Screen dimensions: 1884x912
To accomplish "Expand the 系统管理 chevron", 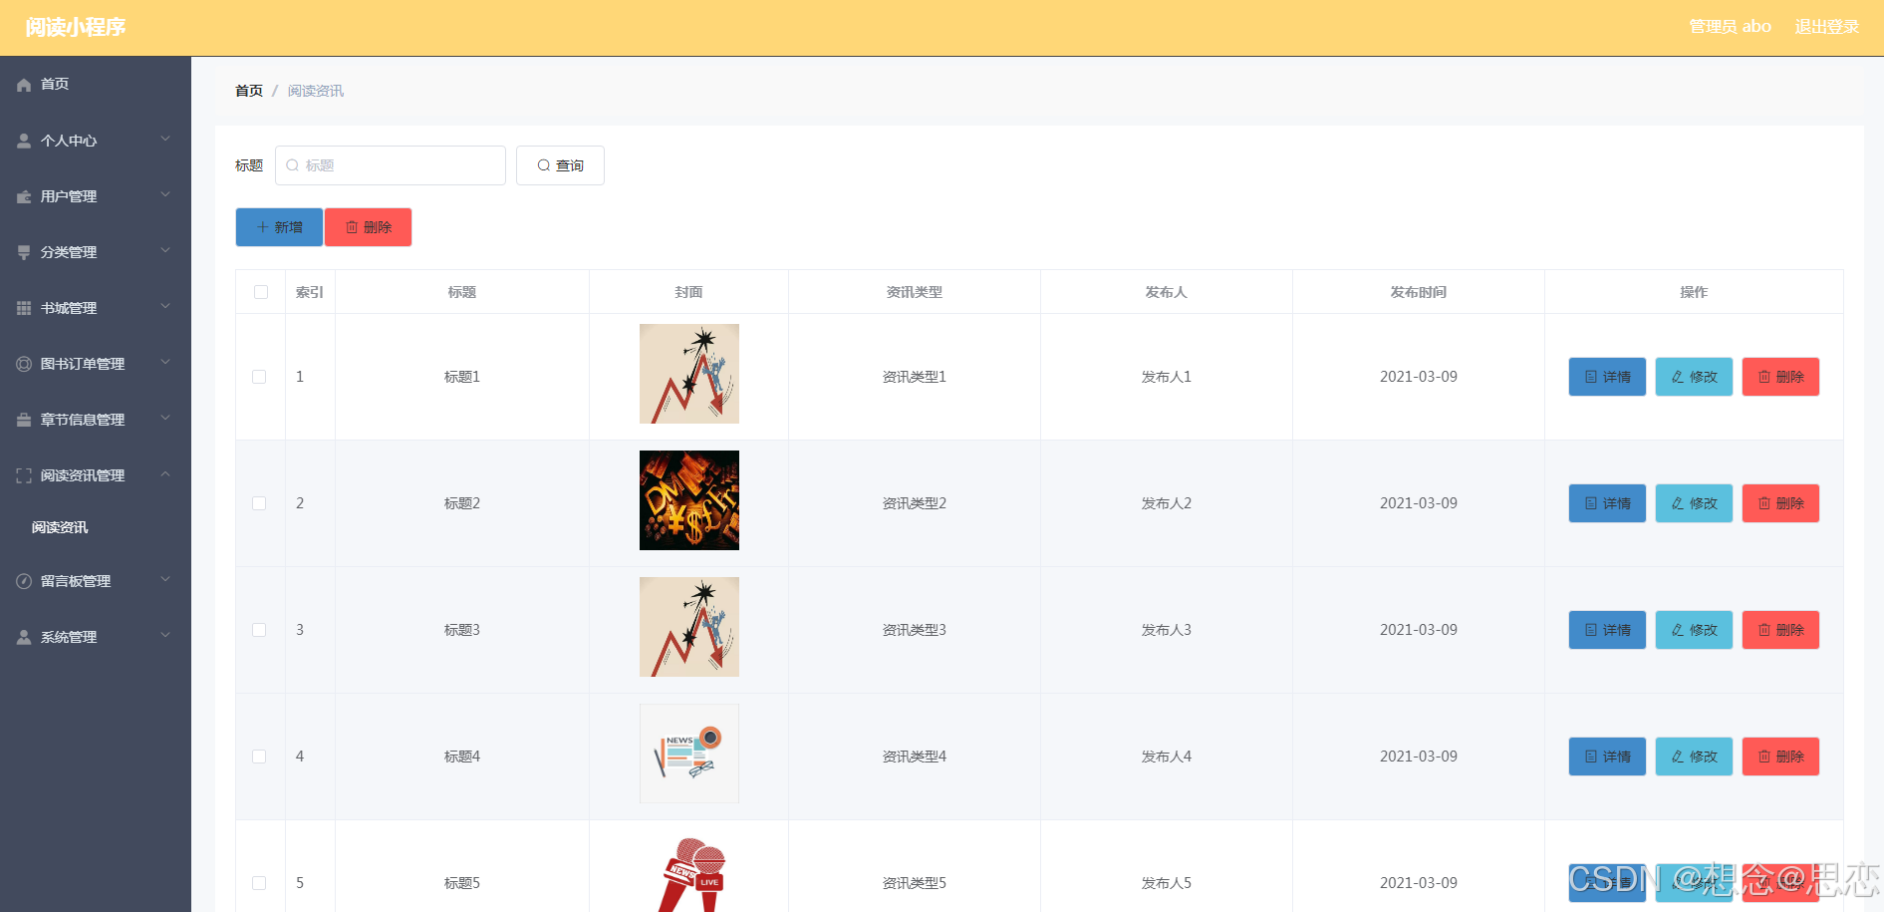I will 165,636.
